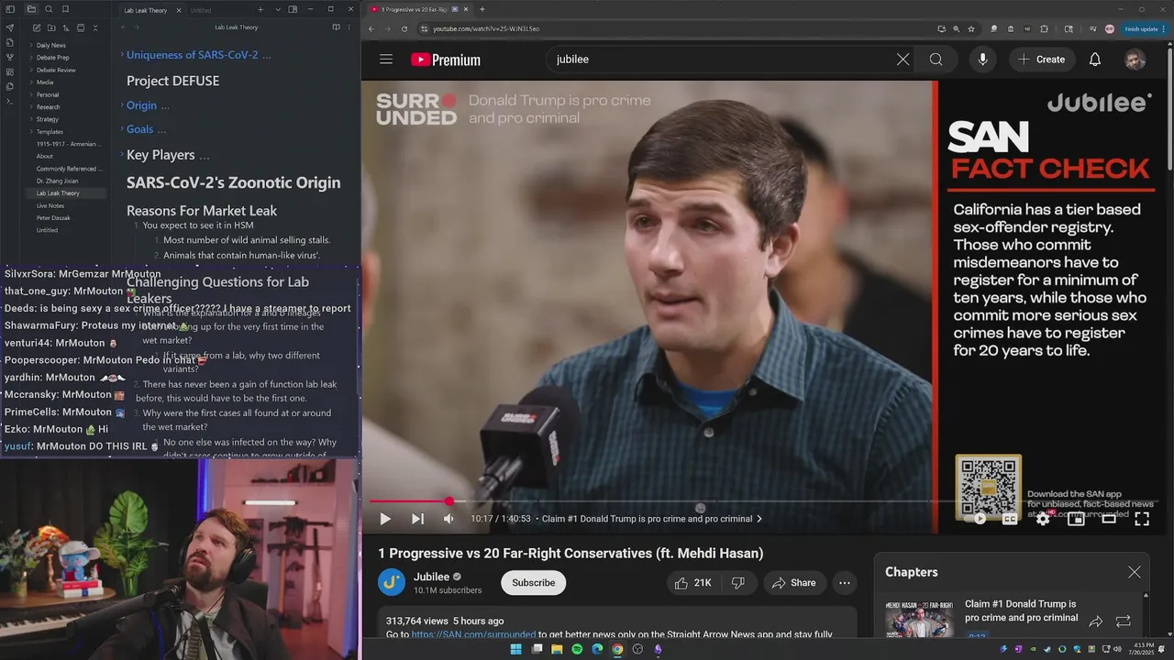Mute the video volume speaker icon
Screen dimensions: 1174x660
point(449,519)
